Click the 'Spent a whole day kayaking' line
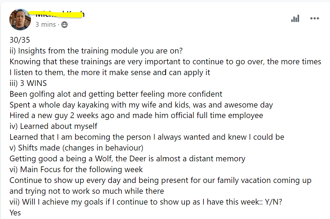 tap(141, 105)
